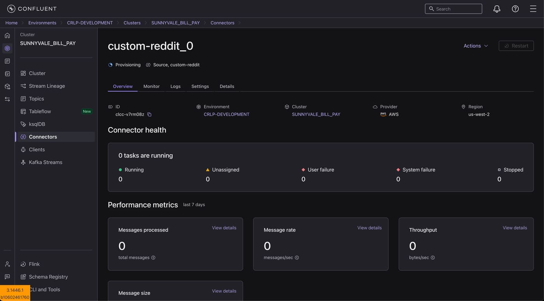Open the Actions dropdown

pos(476,46)
